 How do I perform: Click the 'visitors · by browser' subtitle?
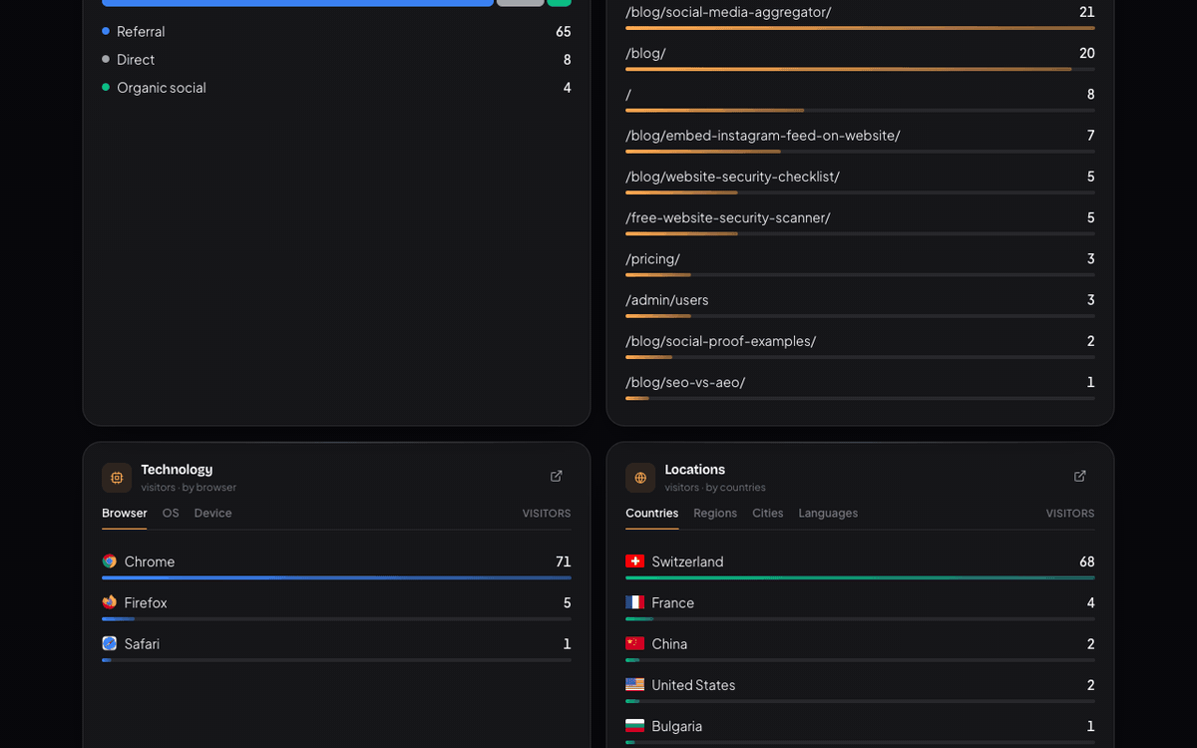click(x=189, y=488)
